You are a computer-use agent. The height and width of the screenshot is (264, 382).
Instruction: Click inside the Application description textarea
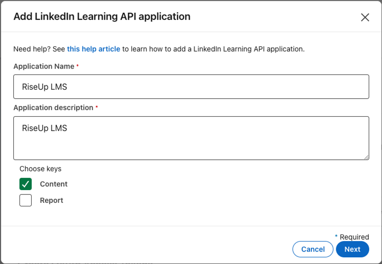191,136
